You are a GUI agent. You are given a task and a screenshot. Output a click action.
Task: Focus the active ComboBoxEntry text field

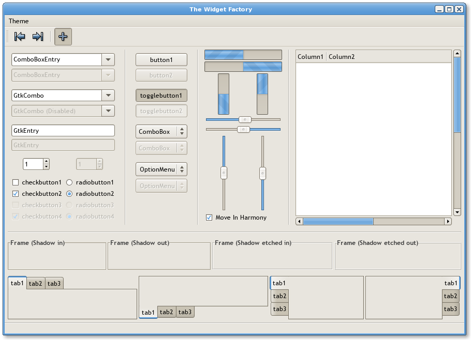57,59
